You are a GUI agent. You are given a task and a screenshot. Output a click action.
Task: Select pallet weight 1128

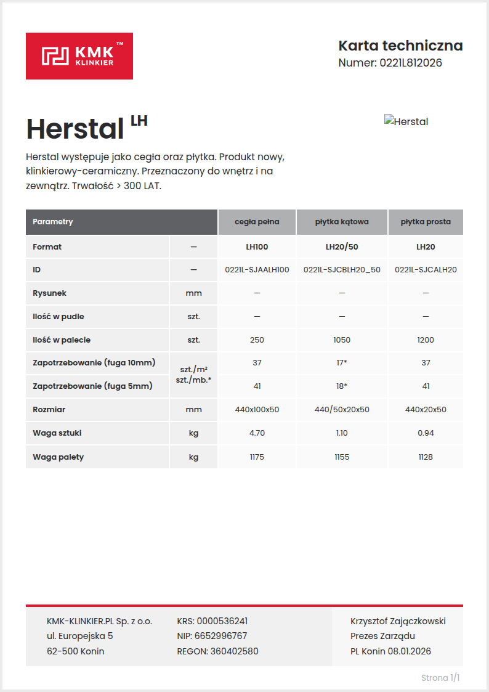point(426,457)
